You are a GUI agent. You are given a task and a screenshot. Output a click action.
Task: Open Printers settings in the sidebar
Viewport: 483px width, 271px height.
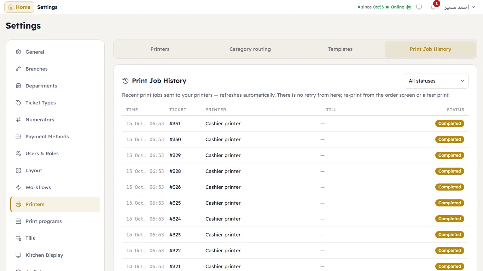click(55, 204)
